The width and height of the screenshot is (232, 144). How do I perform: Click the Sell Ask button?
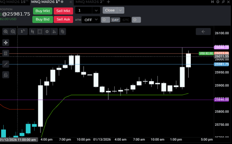pos(63,19)
